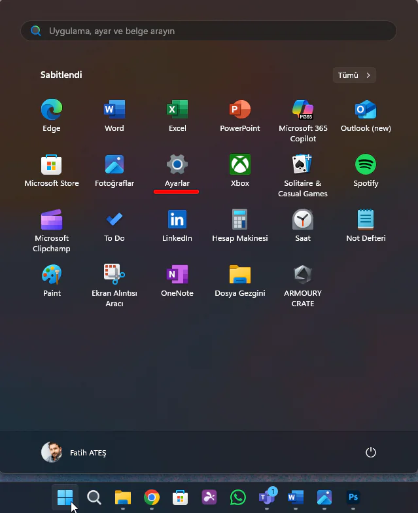
Task: Open Ayarlar settings app
Action: coord(177,171)
